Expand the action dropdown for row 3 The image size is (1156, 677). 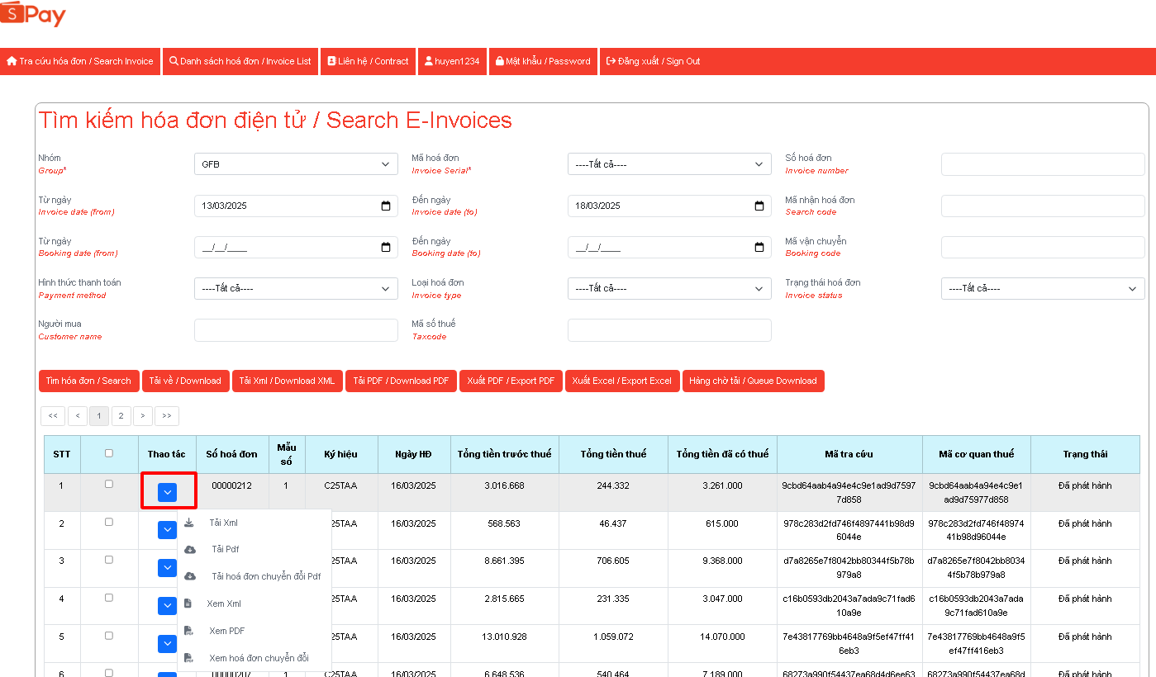[167, 568]
